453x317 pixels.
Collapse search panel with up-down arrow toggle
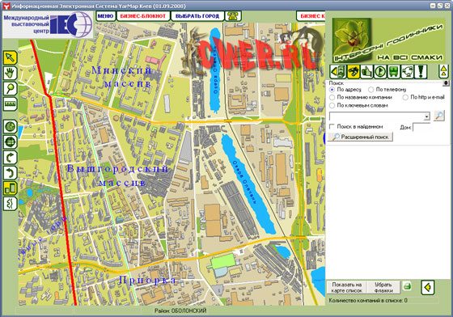click(445, 83)
